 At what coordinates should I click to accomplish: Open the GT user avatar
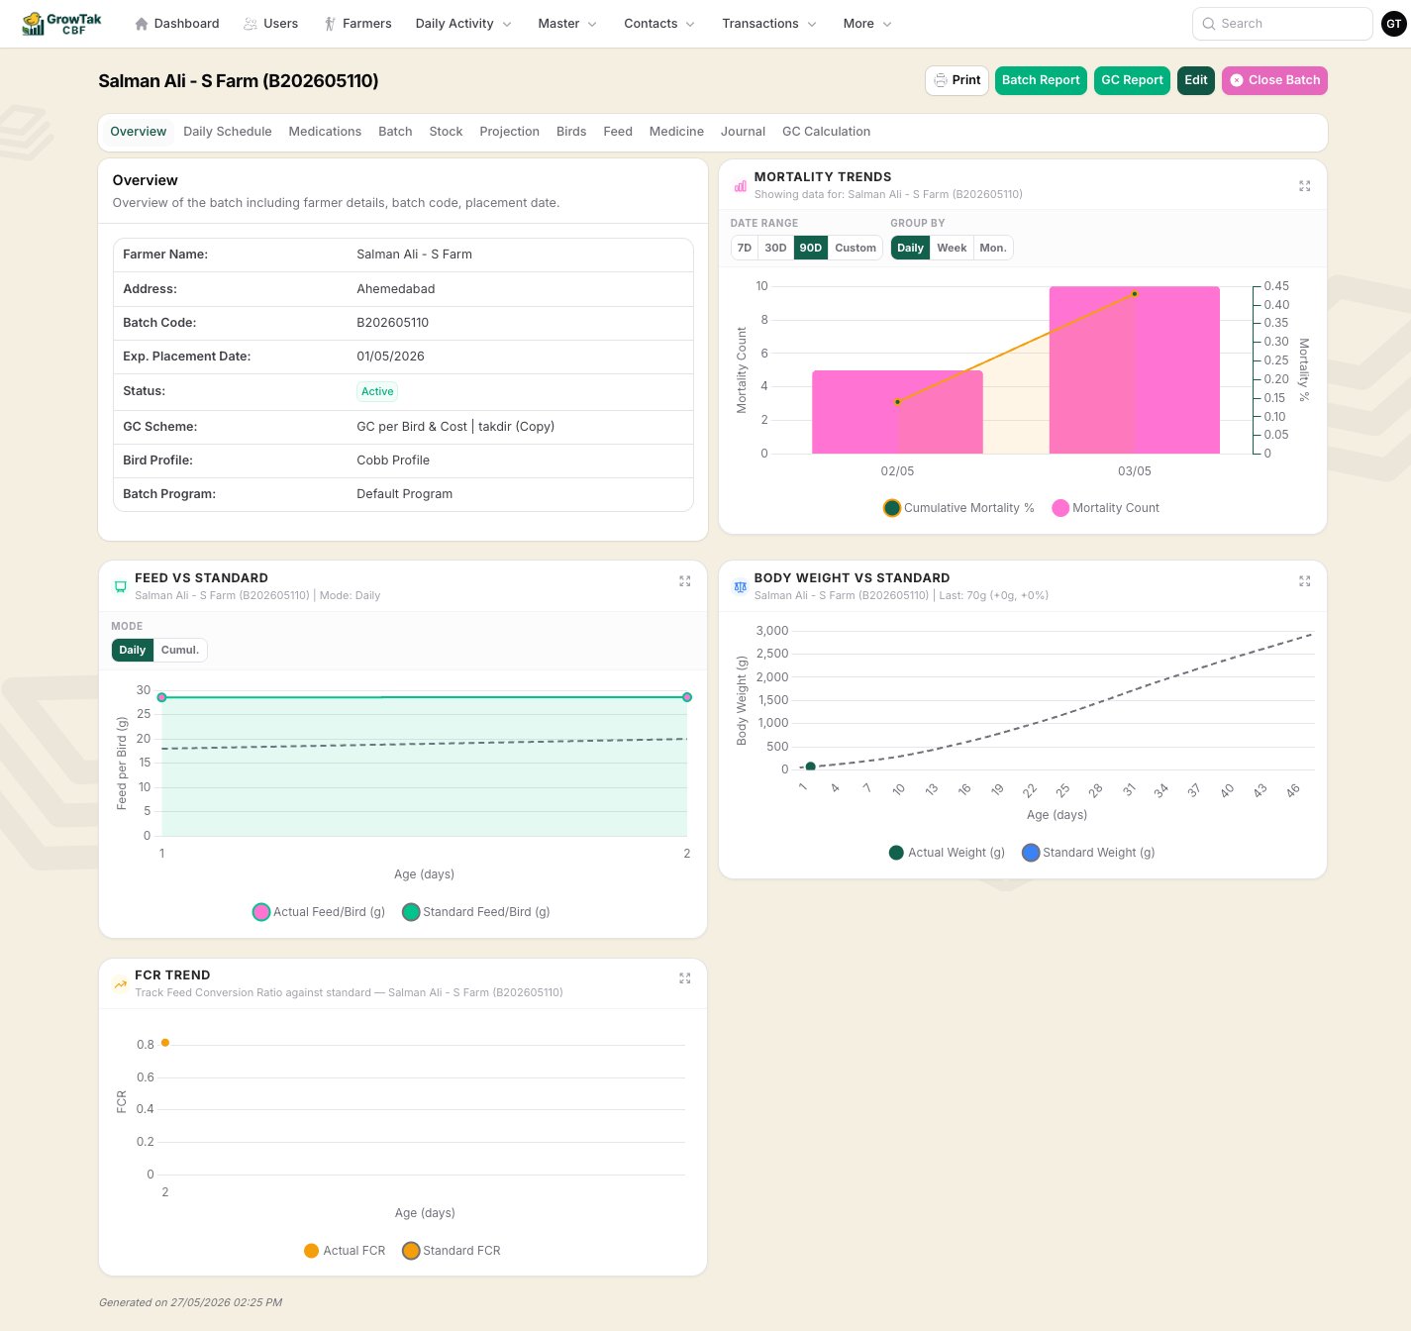coord(1394,24)
